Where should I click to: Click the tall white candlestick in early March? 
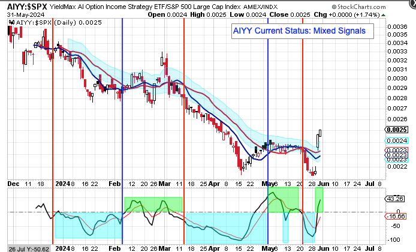pyautogui.click(x=162, y=59)
